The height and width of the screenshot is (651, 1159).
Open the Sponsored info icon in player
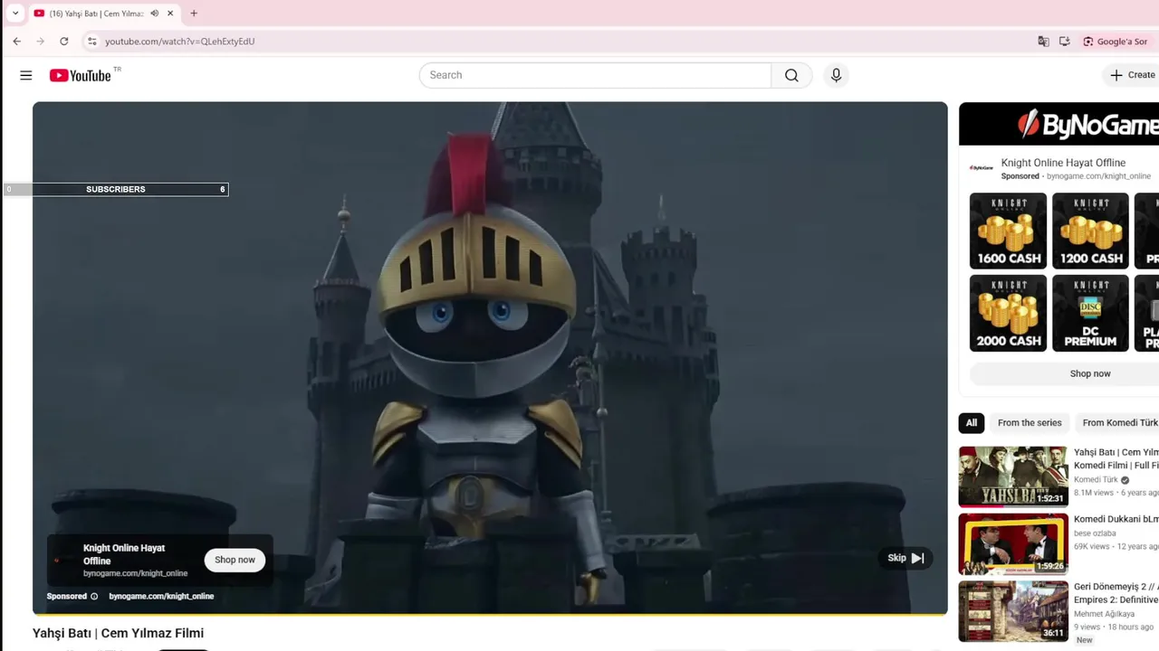point(94,596)
